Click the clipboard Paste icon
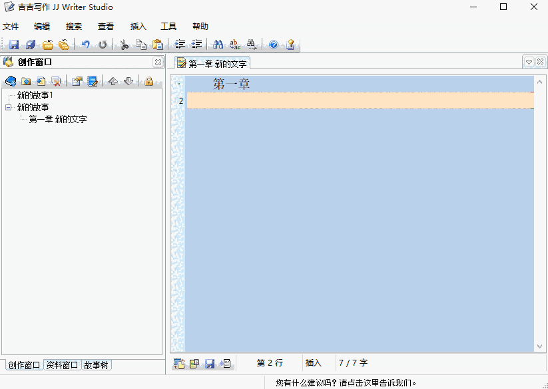Viewport: 548px width, 389px height. coord(158,45)
